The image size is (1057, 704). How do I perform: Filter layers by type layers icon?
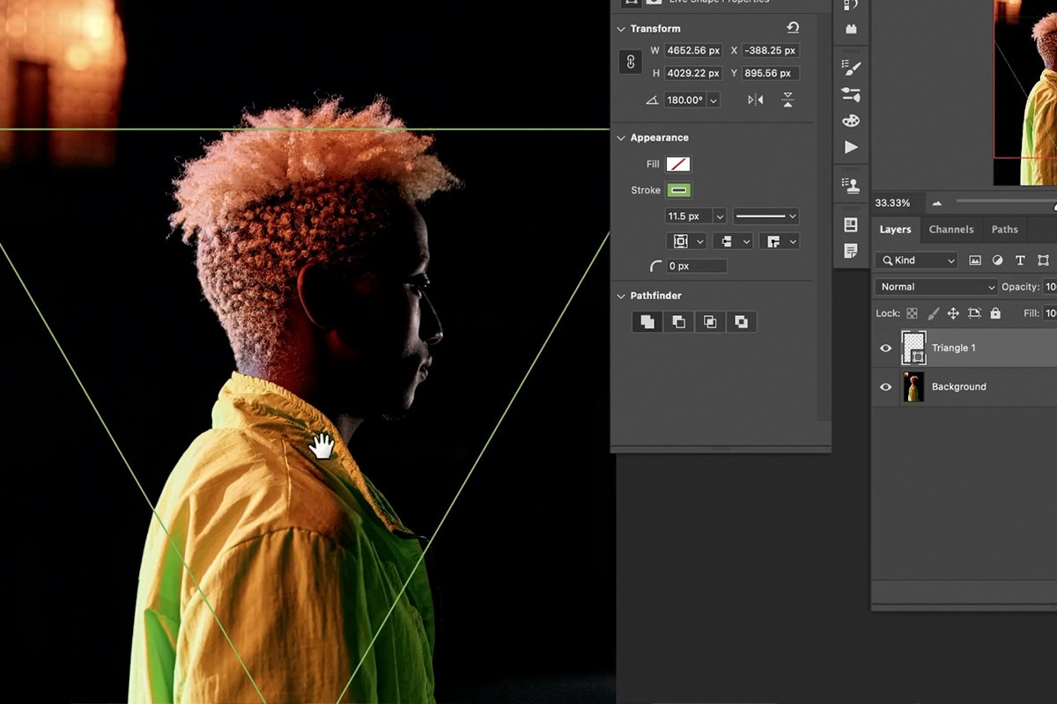click(1020, 260)
